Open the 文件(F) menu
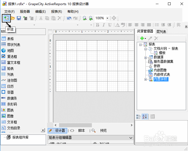188x151 pixels. tap(9, 12)
